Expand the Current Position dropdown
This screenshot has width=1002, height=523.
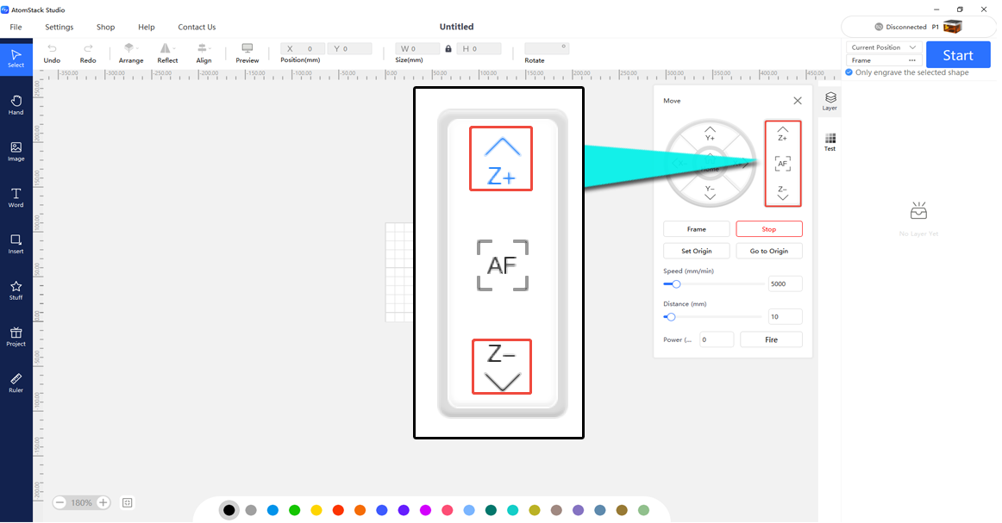(884, 47)
